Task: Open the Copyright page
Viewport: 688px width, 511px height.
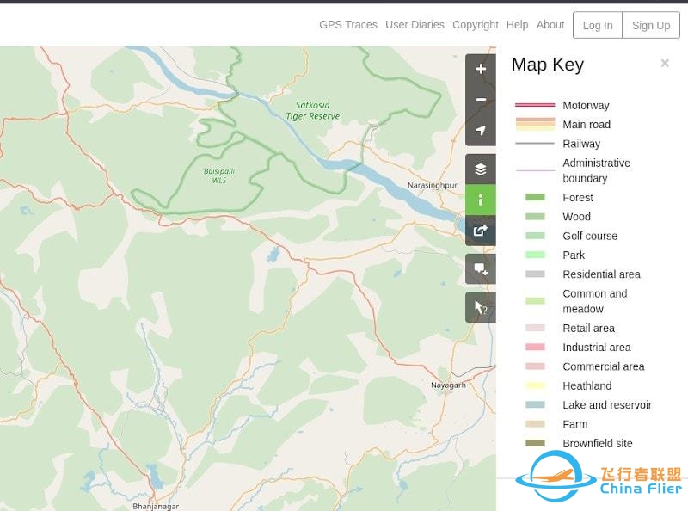Action: (476, 25)
